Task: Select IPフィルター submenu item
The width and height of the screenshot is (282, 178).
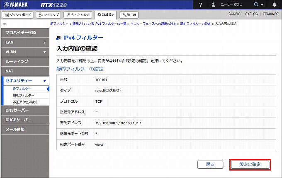Action: pos(22,89)
